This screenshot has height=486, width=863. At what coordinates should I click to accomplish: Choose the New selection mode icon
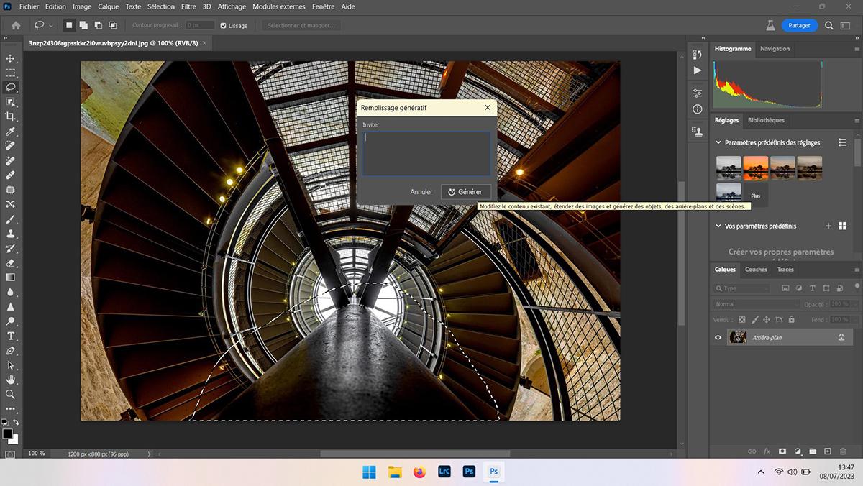coord(69,25)
